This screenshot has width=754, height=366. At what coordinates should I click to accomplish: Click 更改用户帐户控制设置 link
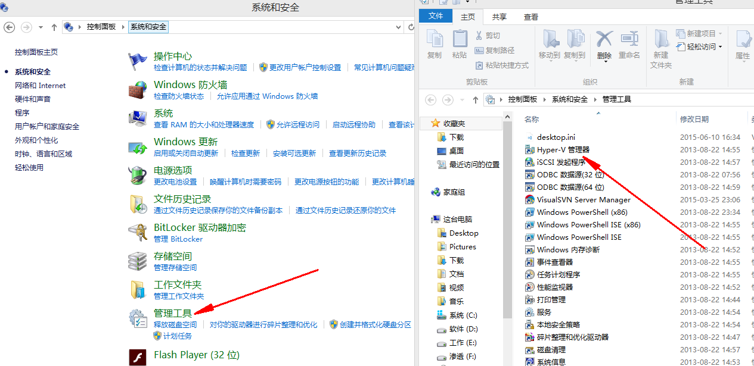[x=305, y=68]
